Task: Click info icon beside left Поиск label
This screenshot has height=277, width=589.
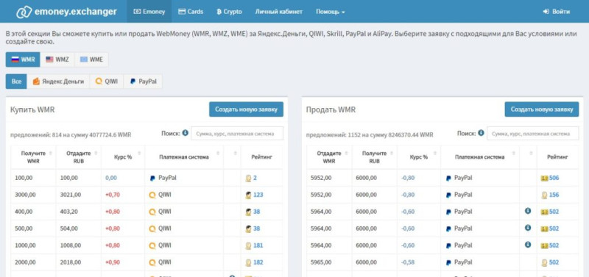Action: pyautogui.click(x=186, y=133)
